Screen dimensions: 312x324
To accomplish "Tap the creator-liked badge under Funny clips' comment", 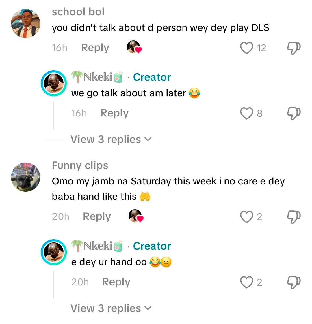I will (136, 216).
